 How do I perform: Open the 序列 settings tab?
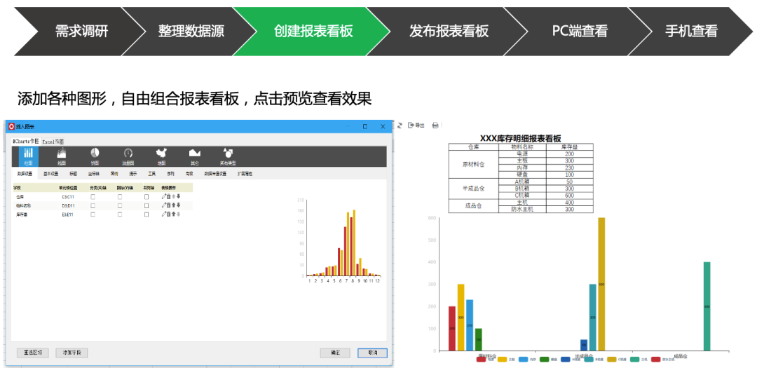point(170,173)
